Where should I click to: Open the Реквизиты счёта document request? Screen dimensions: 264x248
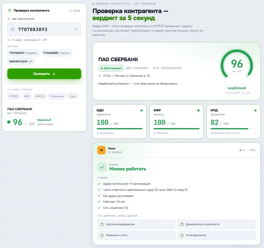tap(136, 235)
